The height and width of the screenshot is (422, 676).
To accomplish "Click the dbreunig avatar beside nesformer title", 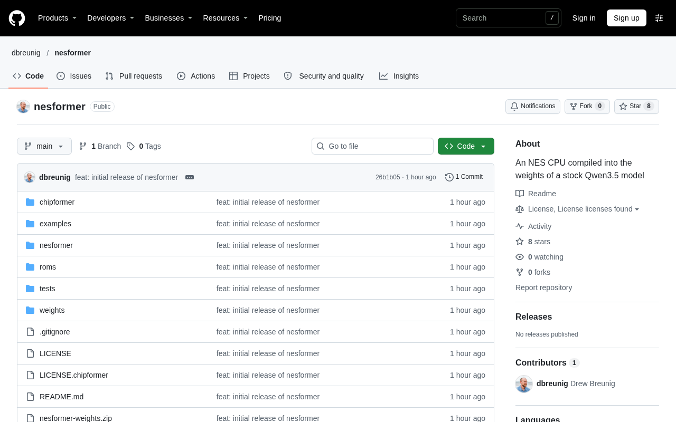I will [x=23, y=107].
